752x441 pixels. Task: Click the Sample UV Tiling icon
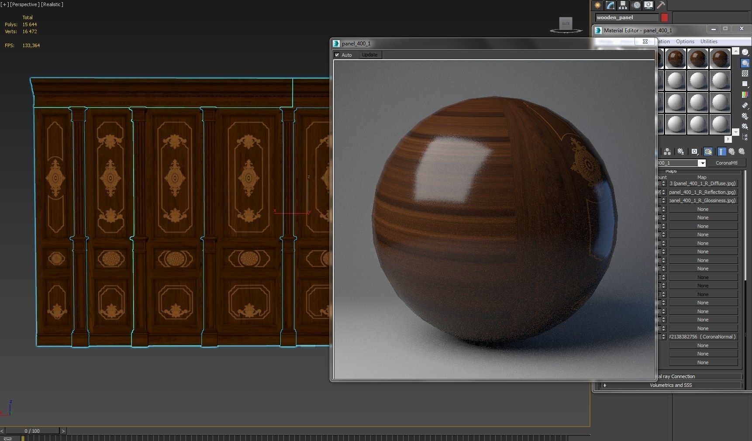point(745,84)
